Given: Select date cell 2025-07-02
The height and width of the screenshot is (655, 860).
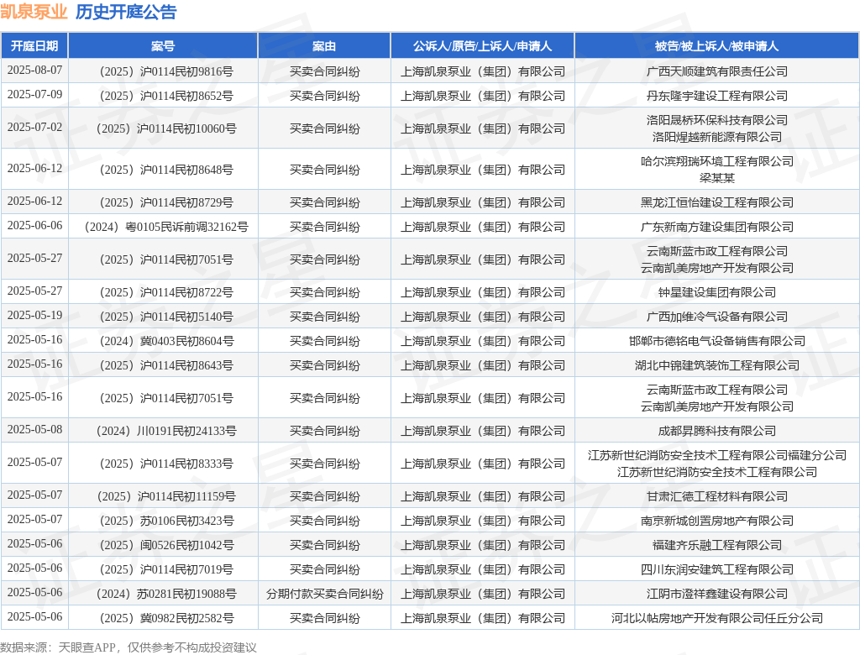Looking at the screenshot, I should (x=34, y=128).
